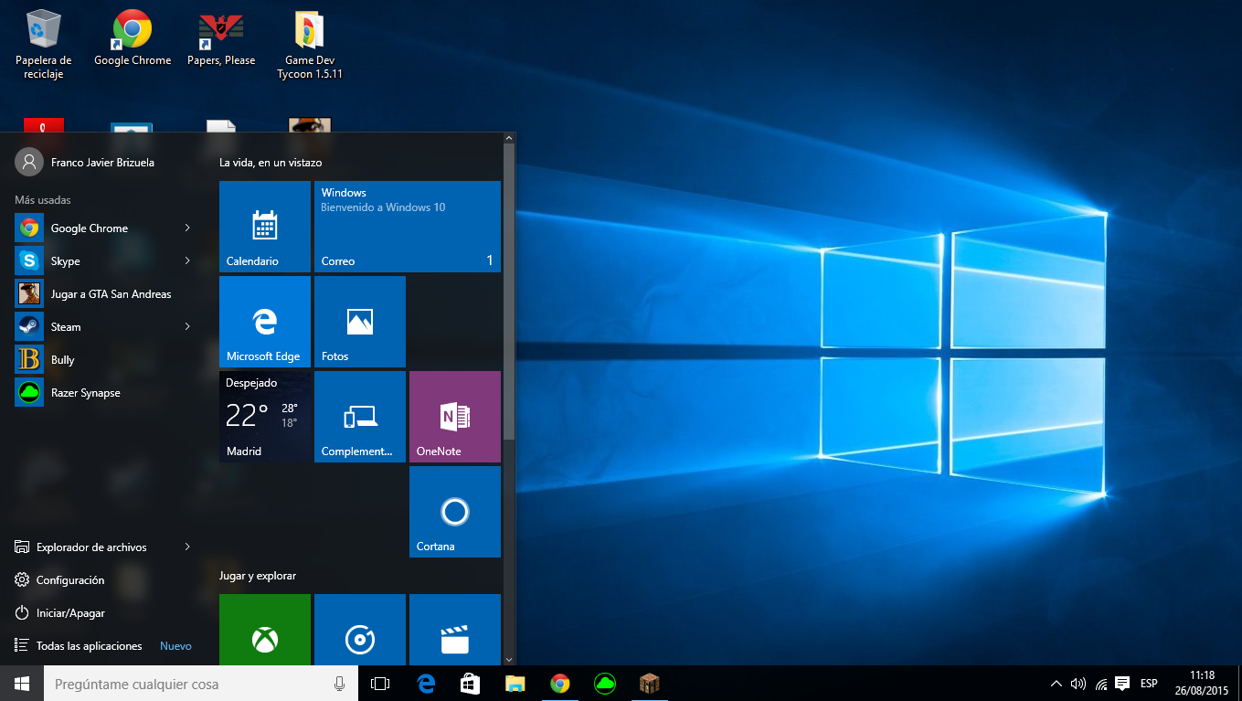
Task: Expand the Explorador de archivos arrow
Action: coord(187,547)
